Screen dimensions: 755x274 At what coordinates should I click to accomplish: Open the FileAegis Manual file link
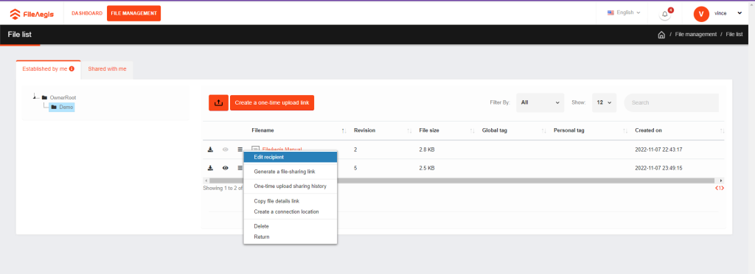(x=282, y=150)
